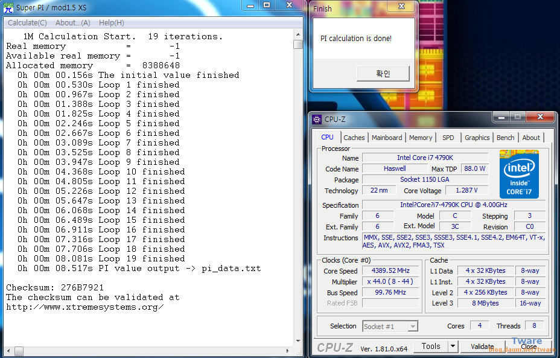Click the Tools button in CPU-Z
The image size is (560, 358).
(x=431, y=346)
